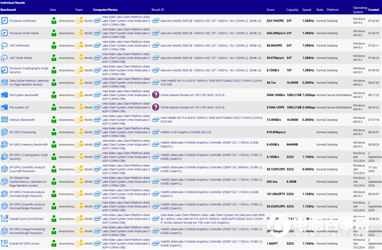Click the 1.66kPT score value

(272, 244)
